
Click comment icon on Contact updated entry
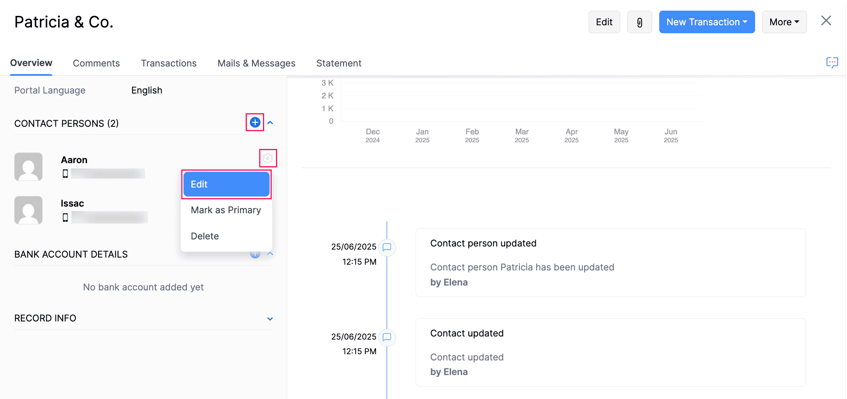tap(387, 337)
